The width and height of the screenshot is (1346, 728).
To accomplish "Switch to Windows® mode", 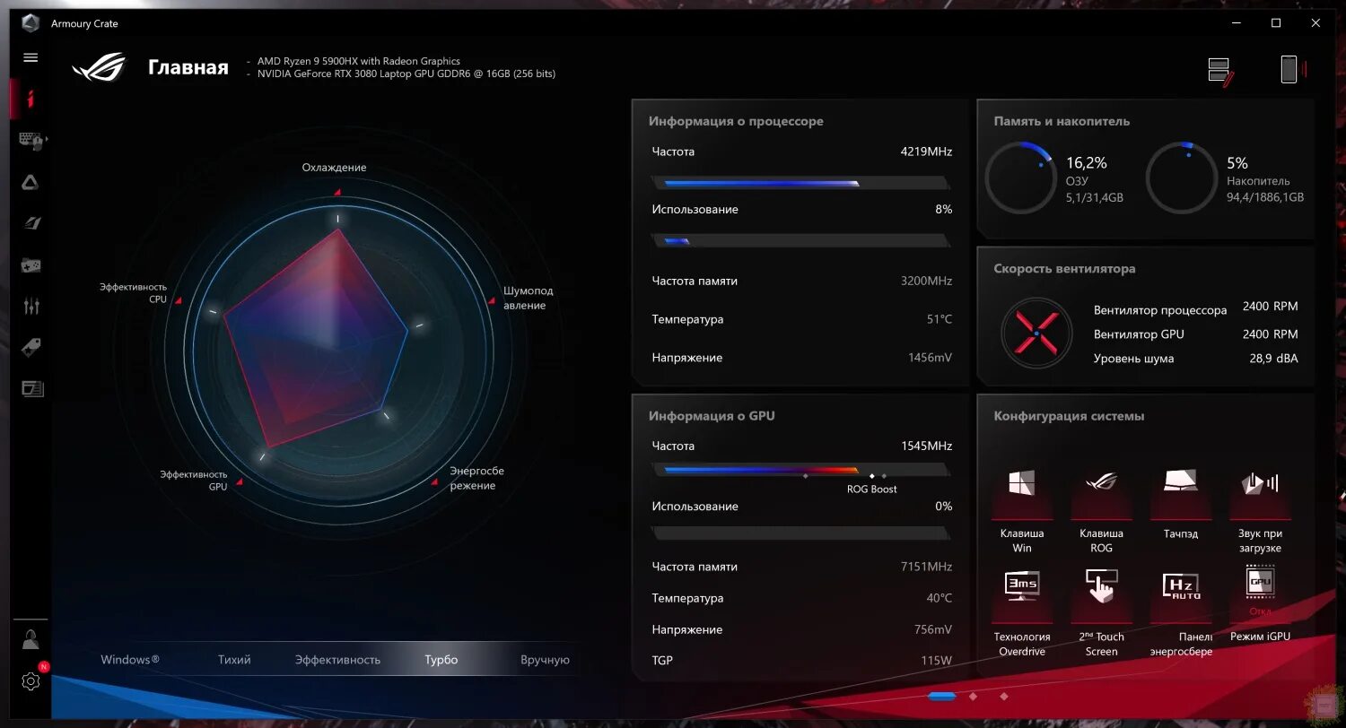I will [x=129, y=659].
